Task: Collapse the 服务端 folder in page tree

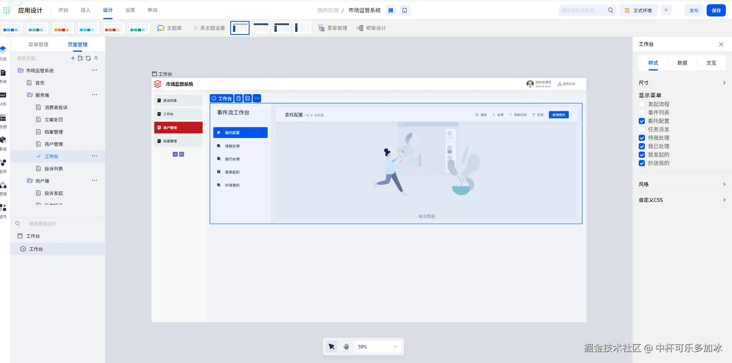Action: [30, 95]
